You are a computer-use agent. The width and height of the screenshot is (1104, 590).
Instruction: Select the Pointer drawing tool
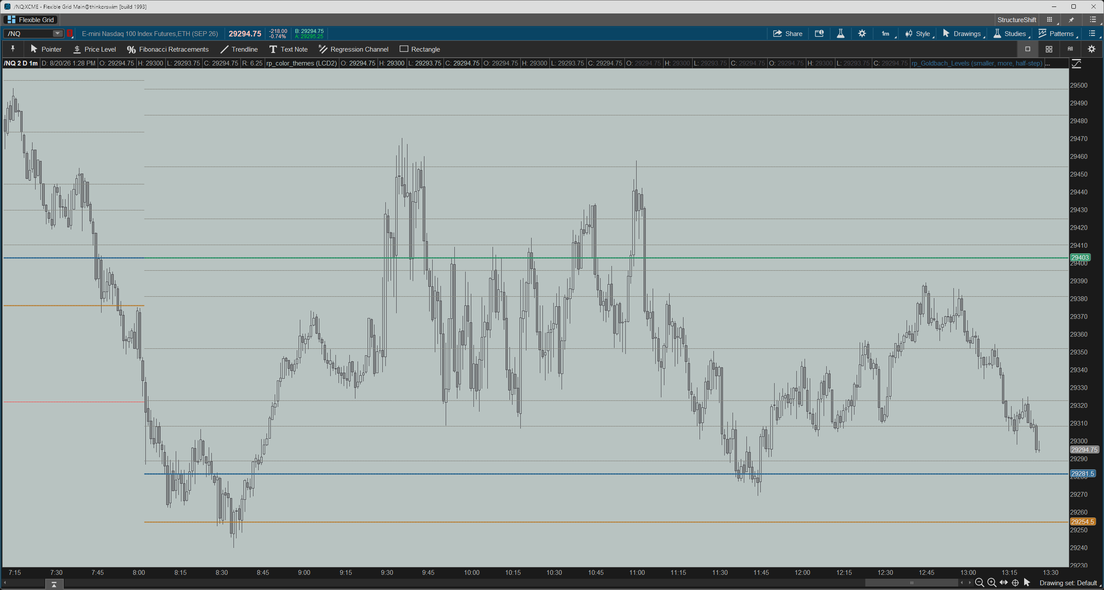(x=46, y=49)
